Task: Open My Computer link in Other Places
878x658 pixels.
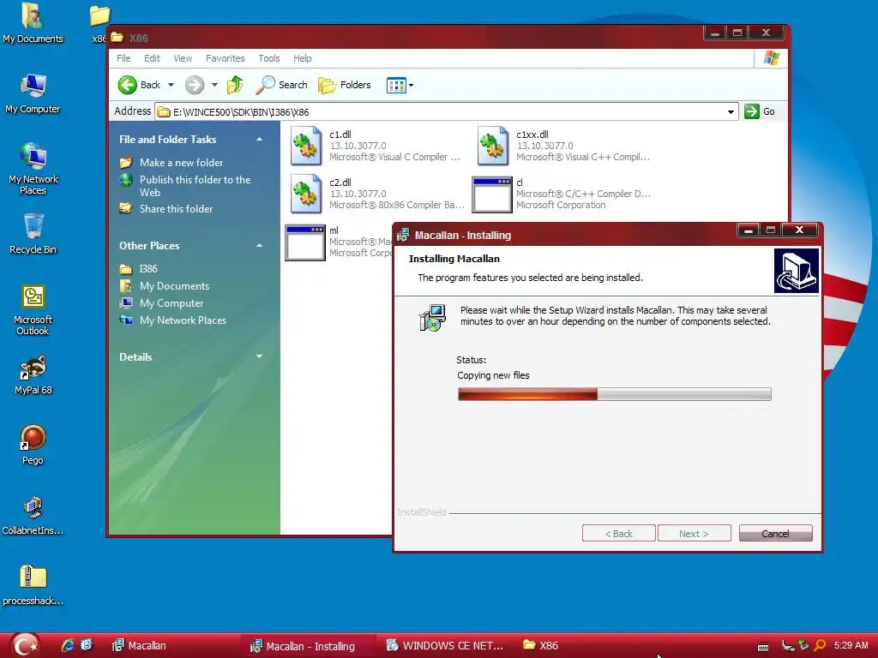Action: click(171, 303)
